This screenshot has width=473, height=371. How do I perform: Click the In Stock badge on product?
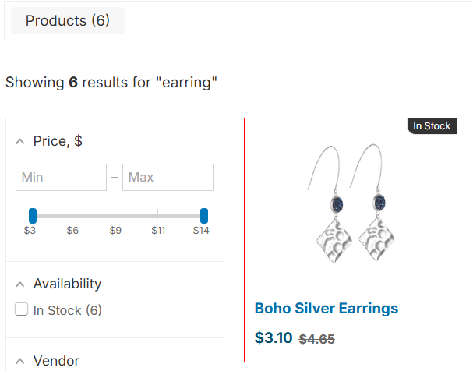tap(432, 126)
